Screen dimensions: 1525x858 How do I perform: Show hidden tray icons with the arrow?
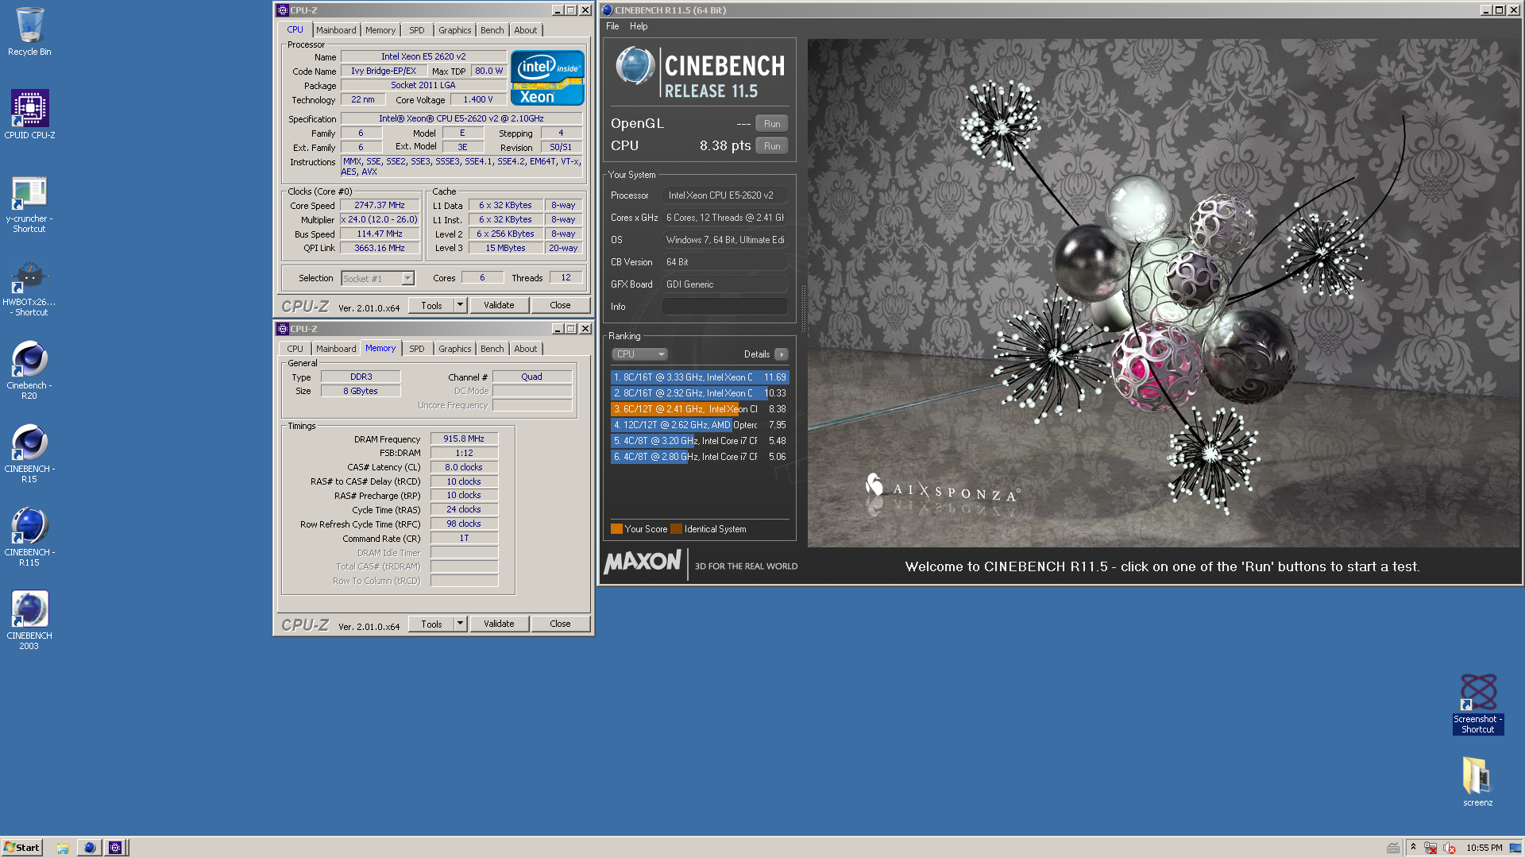[x=1413, y=847]
